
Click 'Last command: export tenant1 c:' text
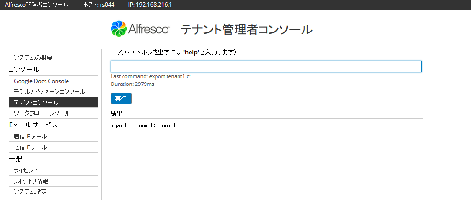point(150,77)
